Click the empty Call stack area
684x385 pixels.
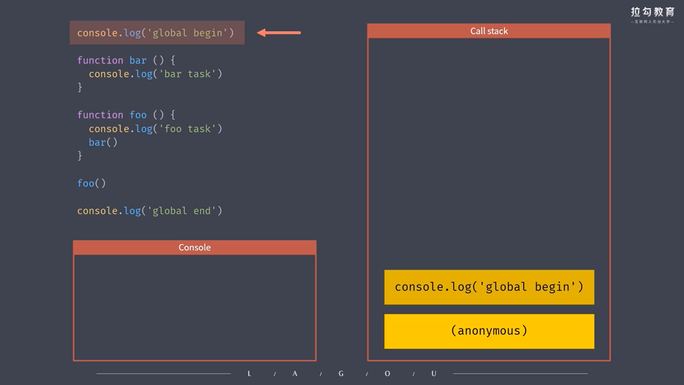(489, 150)
